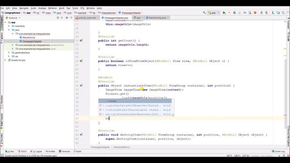Close the ViewpagerAdapter.java tab
Image resolution: width=290 pixels, height=163 pixels.
point(130,18)
